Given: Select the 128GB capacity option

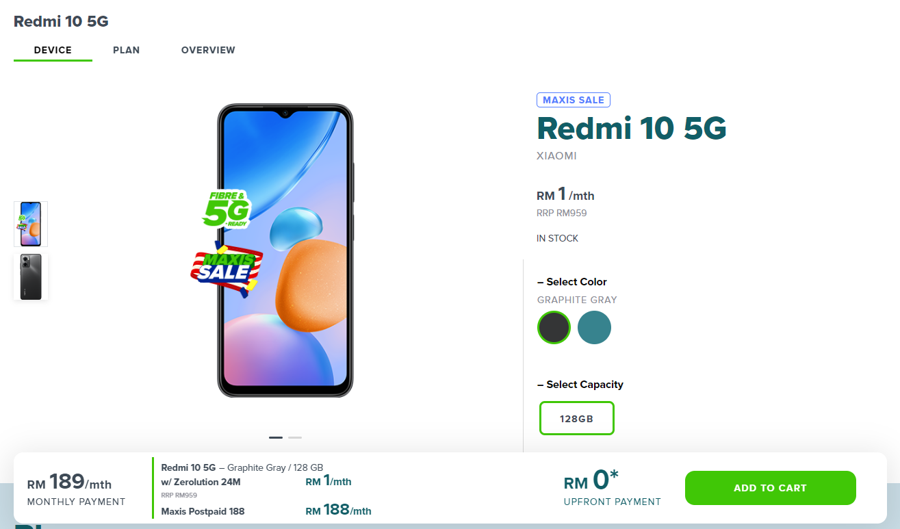Looking at the screenshot, I should click(577, 418).
